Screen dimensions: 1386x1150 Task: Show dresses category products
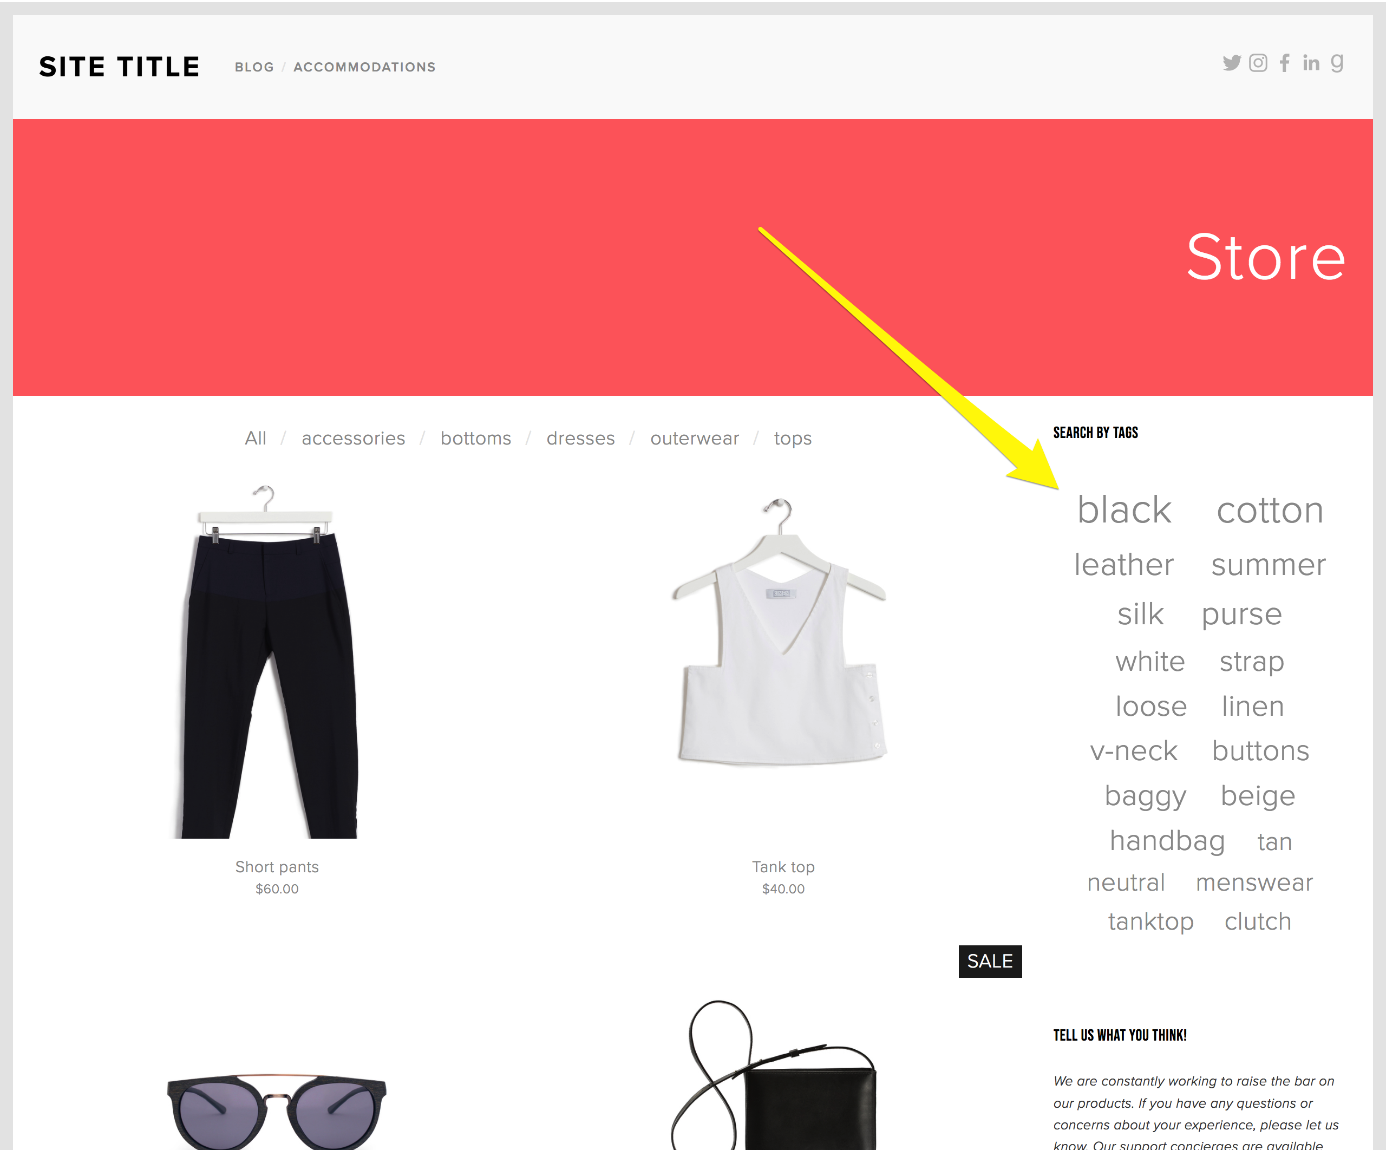(x=581, y=439)
